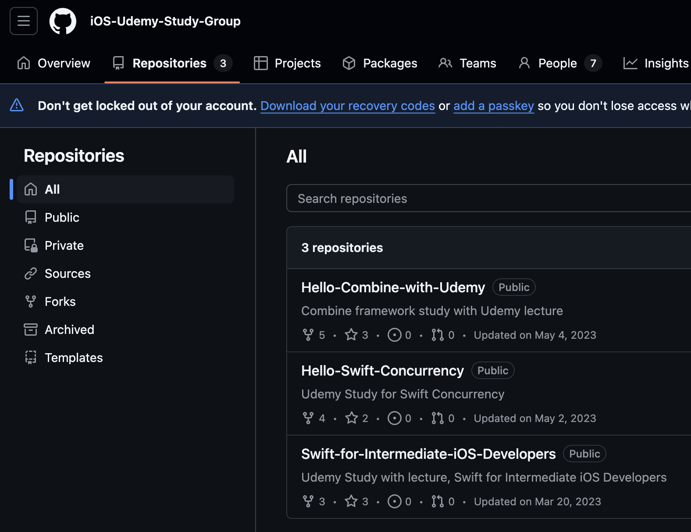Viewport: 691px width, 532px height.
Task: Follow the Download your recovery codes link
Action: tap(348, 106)
